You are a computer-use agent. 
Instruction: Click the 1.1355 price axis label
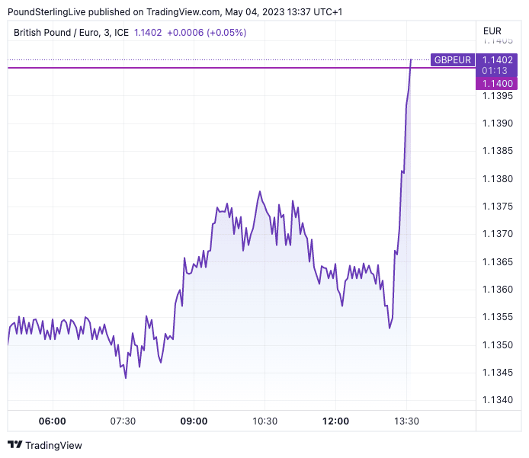pos(498,317)
